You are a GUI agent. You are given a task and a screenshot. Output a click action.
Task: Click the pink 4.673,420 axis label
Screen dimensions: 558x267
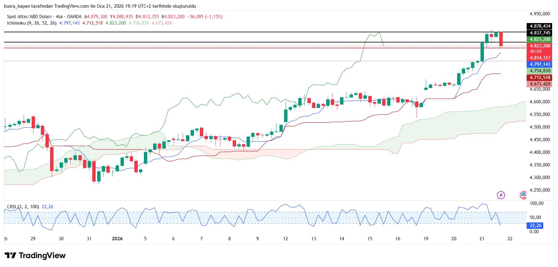pos(540,84)
